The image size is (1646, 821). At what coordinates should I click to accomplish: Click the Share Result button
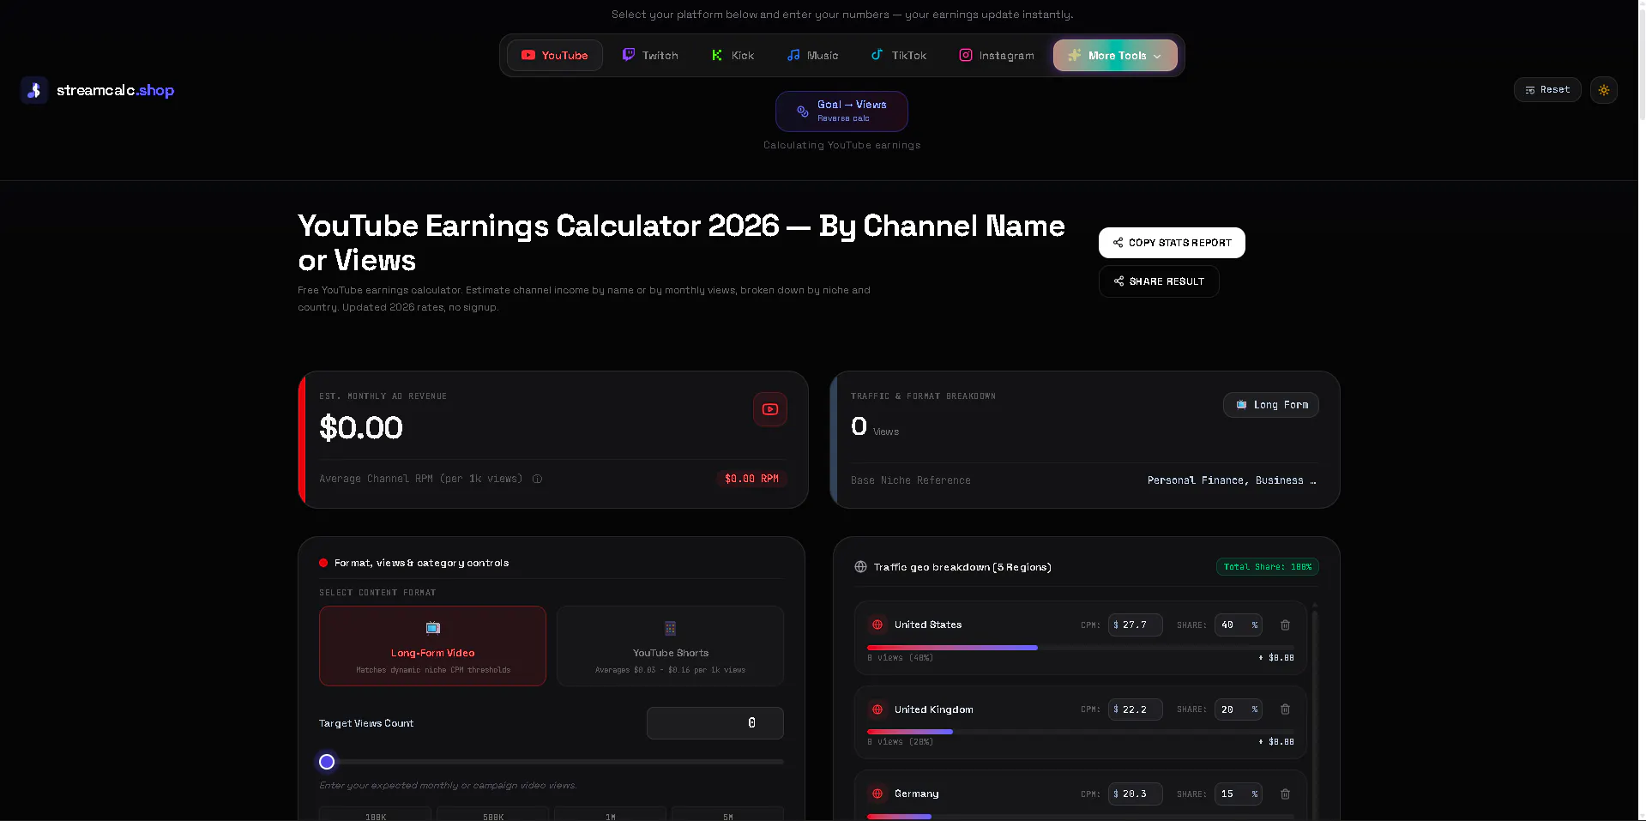tap(1159, 281)
